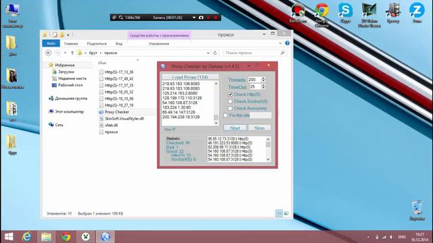Switch Explorer to details view icon

click(279, 213)
